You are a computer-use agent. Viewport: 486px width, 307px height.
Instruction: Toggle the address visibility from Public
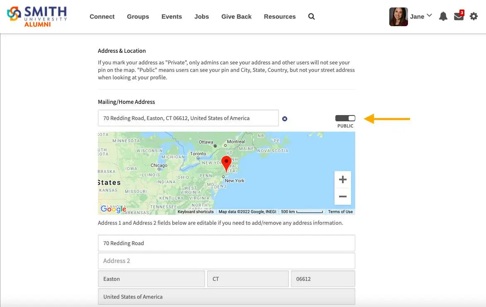[345, 118]
